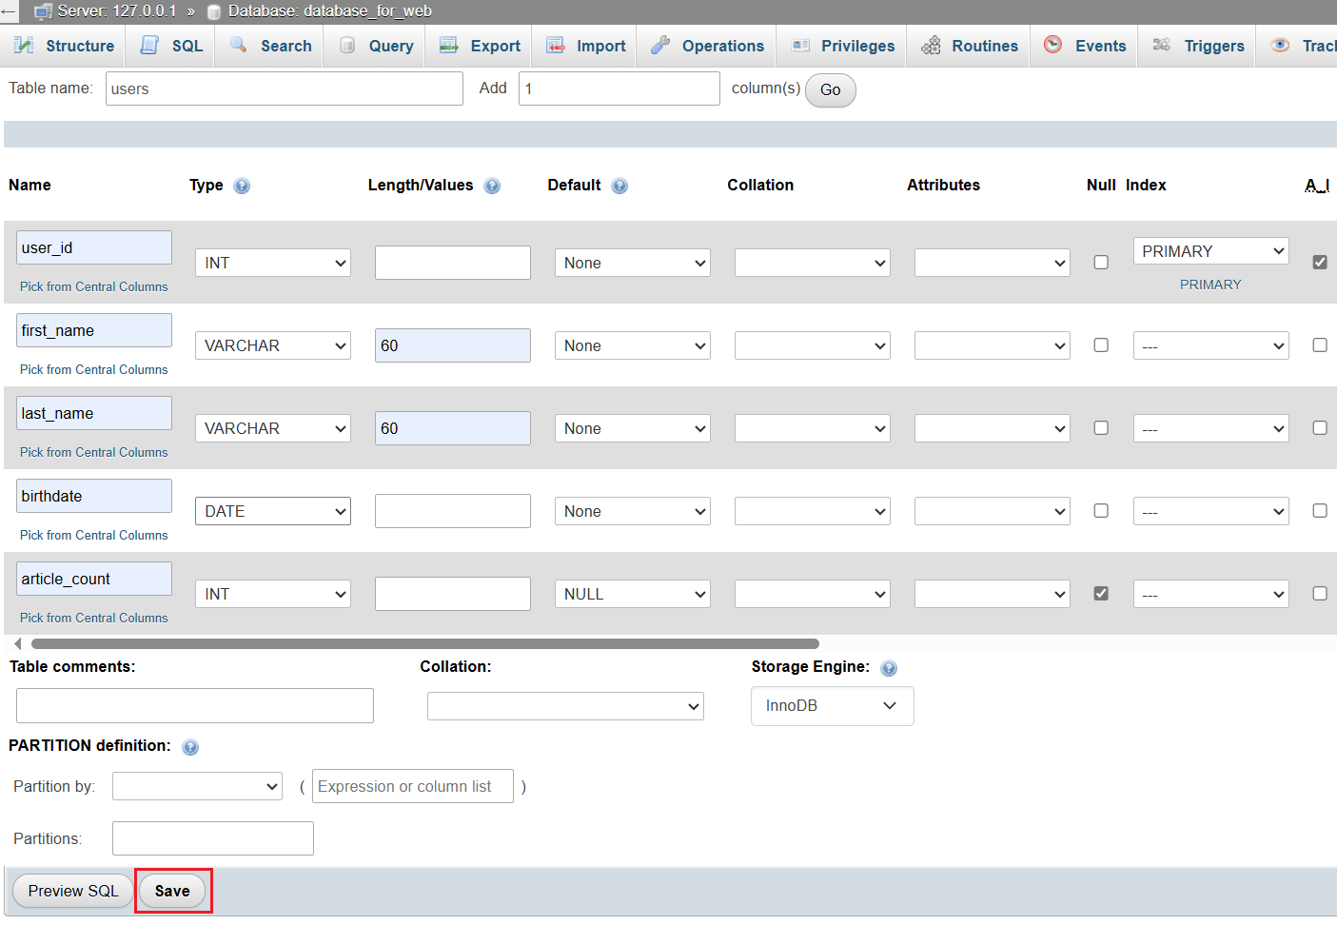The width and height of the screenshot is (1337, 925).
Task: Disable auto-increment checkbox for user_id
Action: pyautogui.click(x=1319, y=262)
